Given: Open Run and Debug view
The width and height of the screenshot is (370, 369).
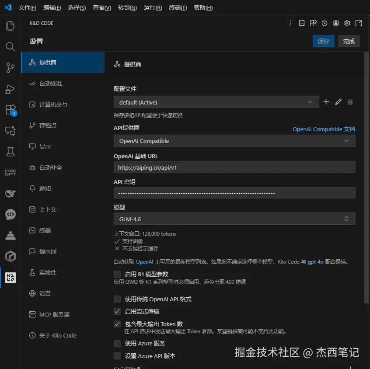Looking at the screenshot, I should tap(10, 89).
